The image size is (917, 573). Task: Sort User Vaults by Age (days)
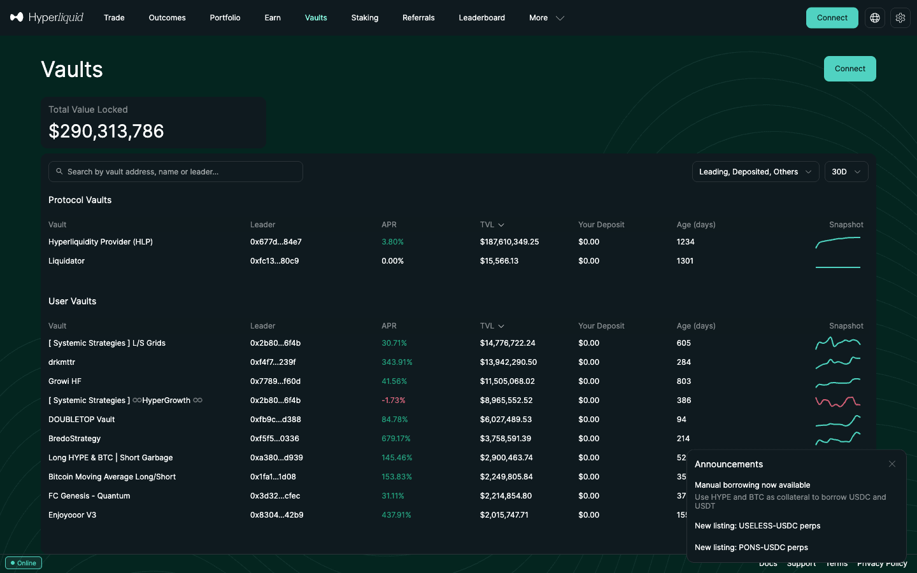point(696,326)
